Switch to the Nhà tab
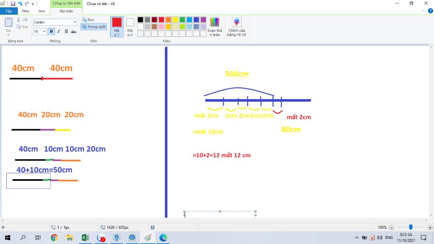The image size is (434, 244). click(25, 11)
